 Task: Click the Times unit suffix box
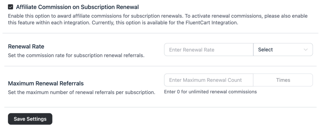[283, 80]
